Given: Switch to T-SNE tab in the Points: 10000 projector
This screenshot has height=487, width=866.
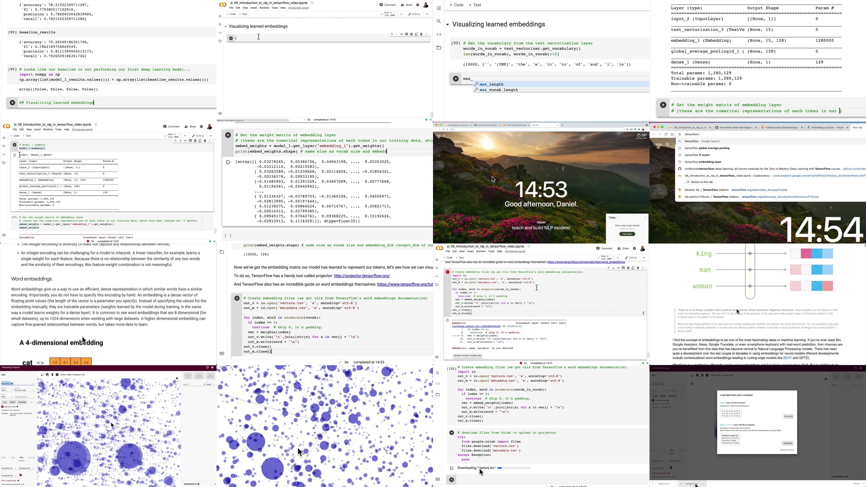Looking at the screenshot, I should [13, 458].
